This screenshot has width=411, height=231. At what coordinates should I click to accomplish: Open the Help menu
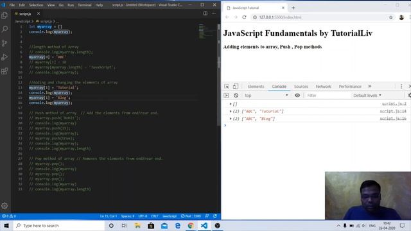[99, 5]
